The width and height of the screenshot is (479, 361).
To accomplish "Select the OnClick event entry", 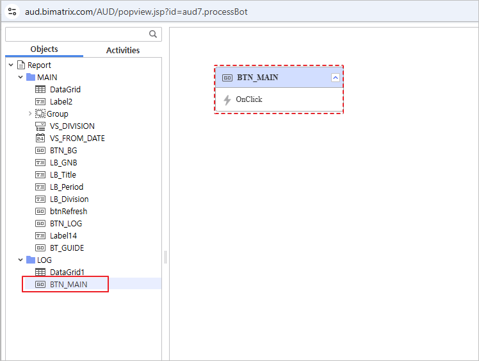I will (248, 100).
